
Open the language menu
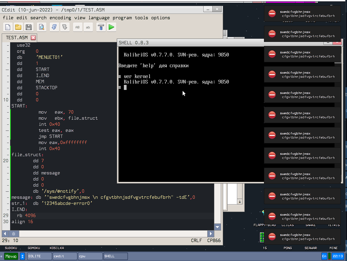click(99, 18)
